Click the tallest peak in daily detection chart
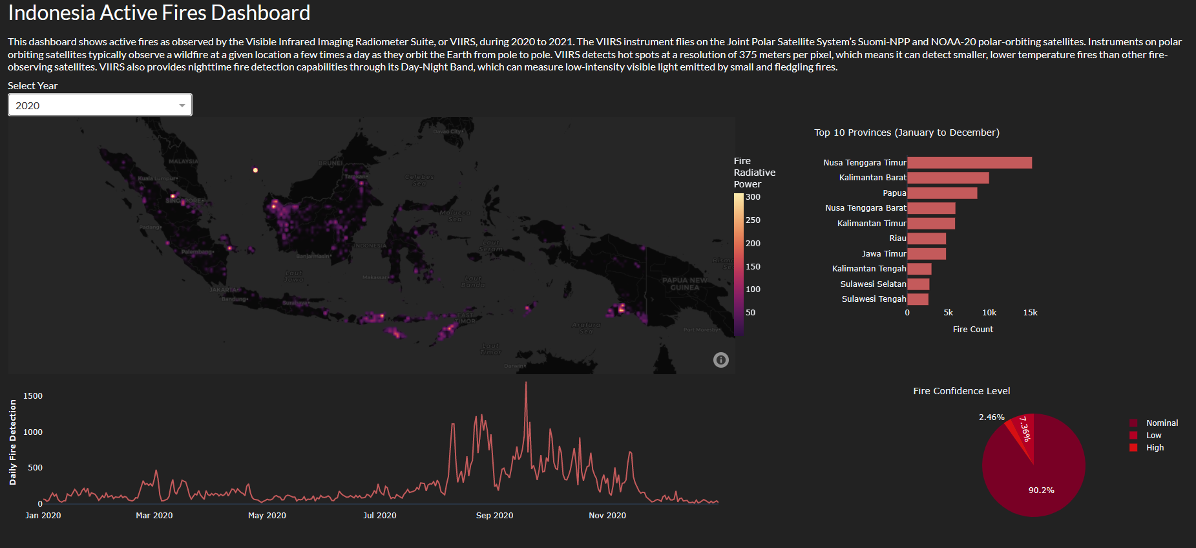1196x548 pixels. click(x=526, y=383)
